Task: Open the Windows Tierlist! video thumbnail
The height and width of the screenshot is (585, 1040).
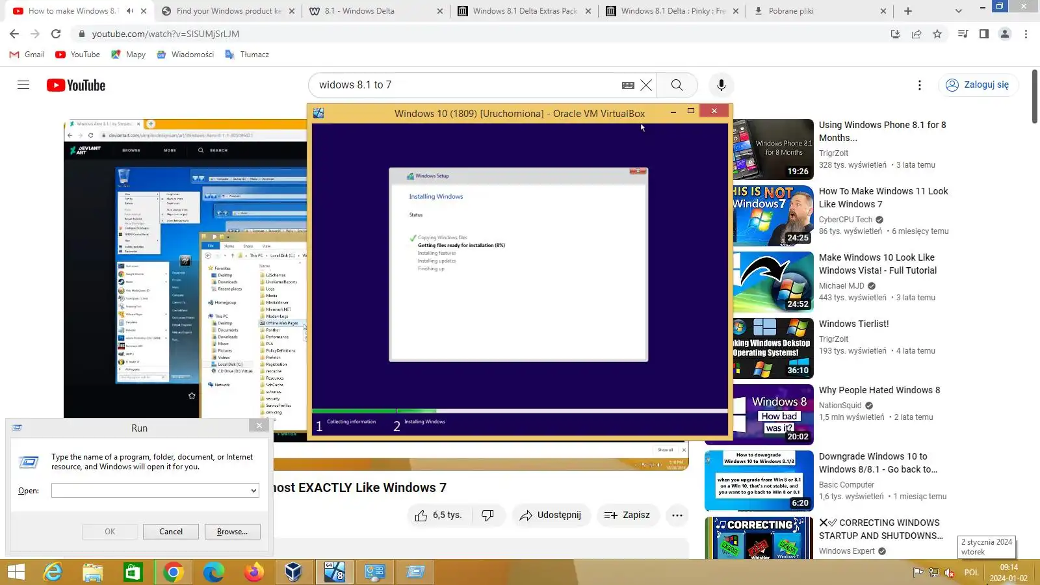Action: (x=773, y=348)
